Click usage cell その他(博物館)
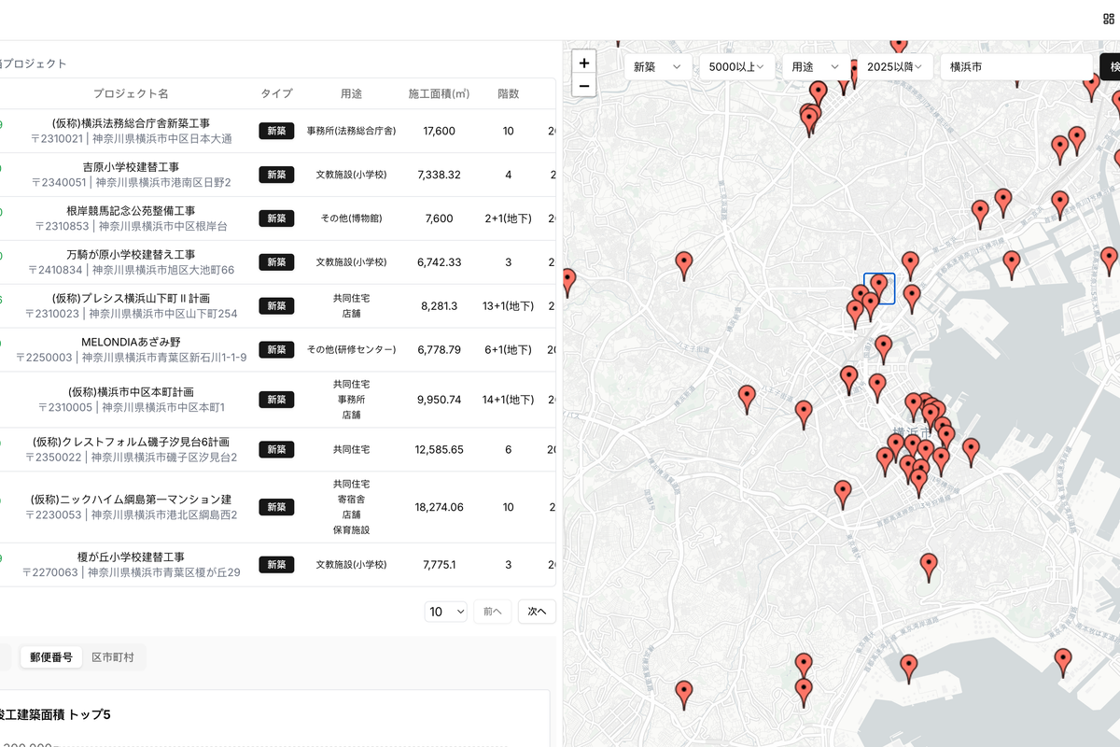Image resolution: width=1120 pixels, height=747 pixels. tap(351, 218)
